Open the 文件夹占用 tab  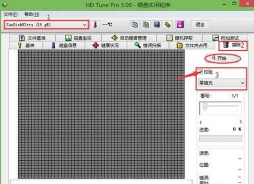click(192, 45)
